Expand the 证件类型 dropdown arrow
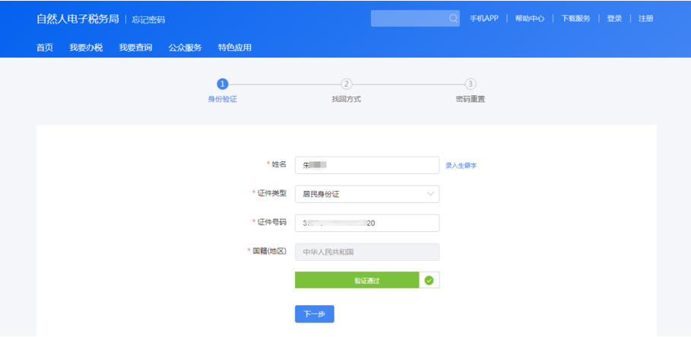 (x=430, y=194)
